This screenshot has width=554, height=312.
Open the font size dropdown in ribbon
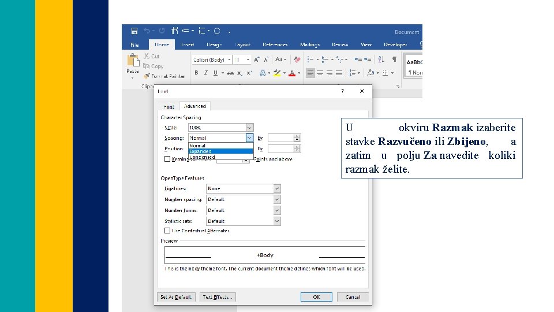(x=248, y=60)
